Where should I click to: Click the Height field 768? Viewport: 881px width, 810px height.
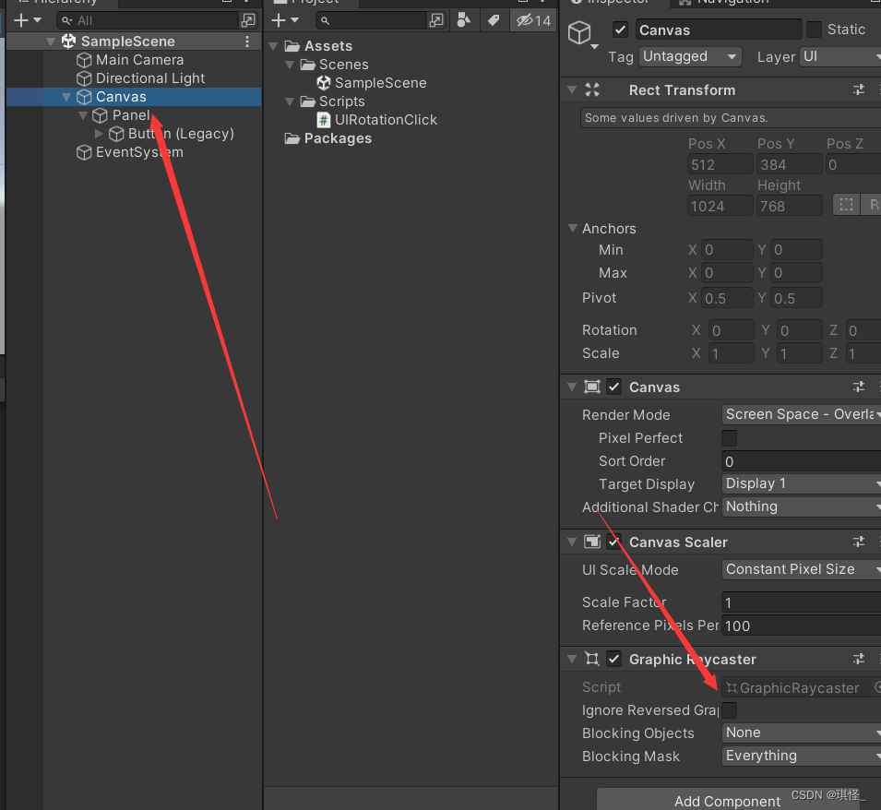point(790,206)
